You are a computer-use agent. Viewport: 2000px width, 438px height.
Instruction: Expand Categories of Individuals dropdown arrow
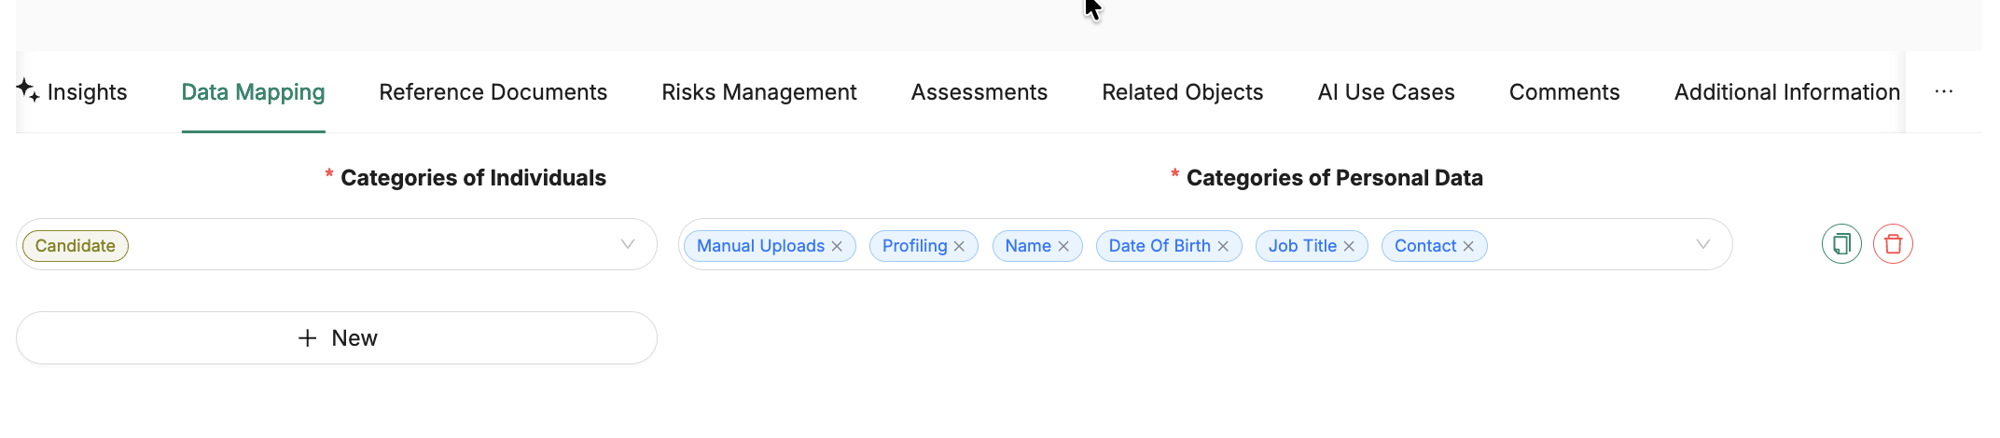click(x=628, y=244)
